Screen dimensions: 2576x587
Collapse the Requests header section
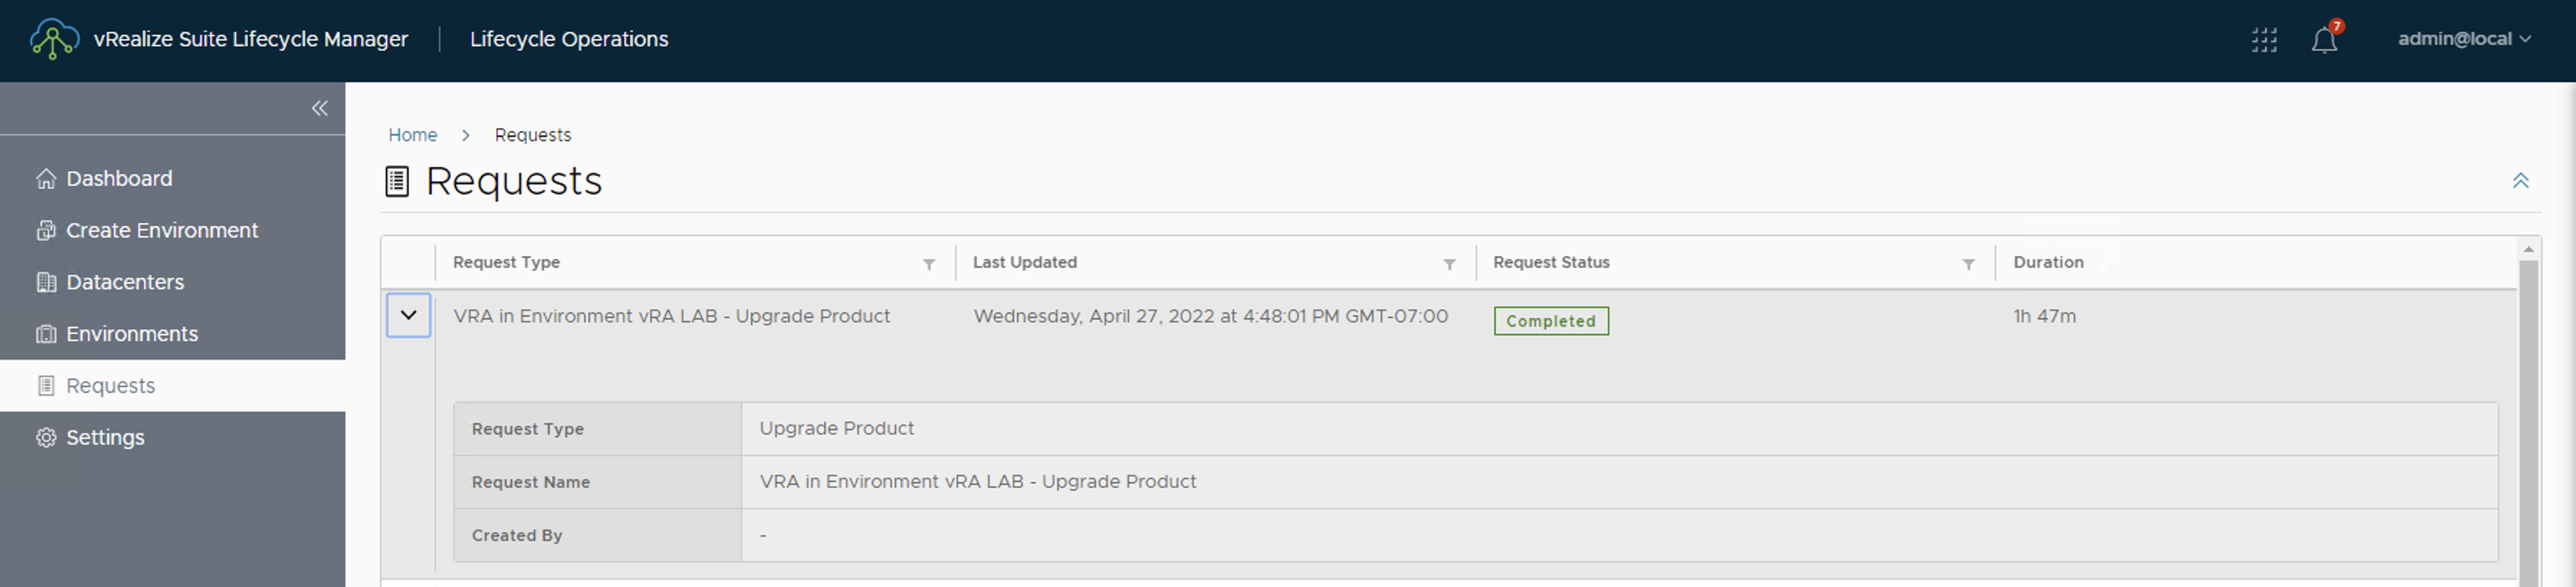point(2520,181)
